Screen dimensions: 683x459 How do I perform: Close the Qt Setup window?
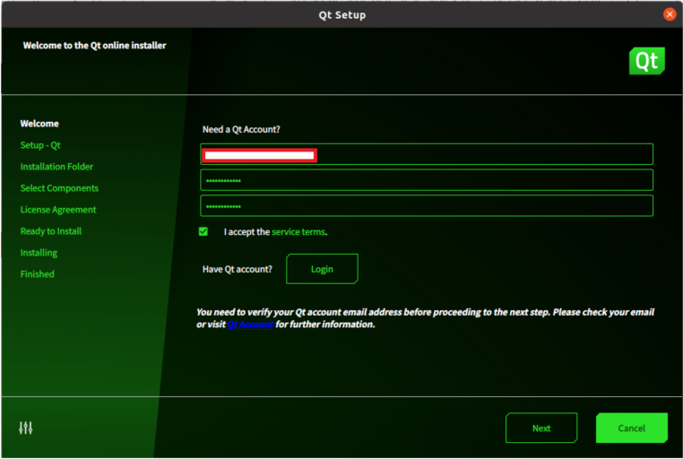(x=670, y=14)
